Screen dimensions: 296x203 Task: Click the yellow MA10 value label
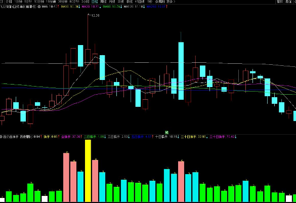[x=70, y=7]
